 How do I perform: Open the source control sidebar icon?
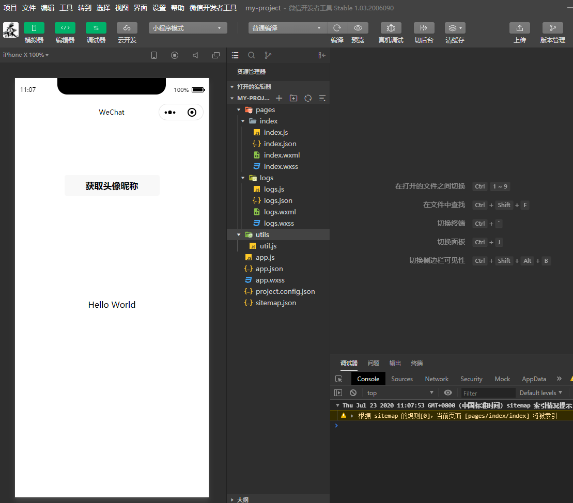(x=268, y=55)
